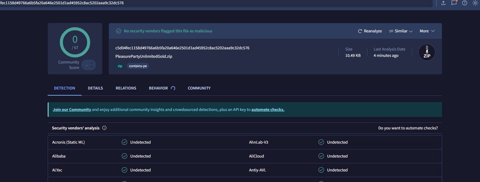Click the Reanalyze button
This screenshot has width=480, height=182.
[370, 31]
